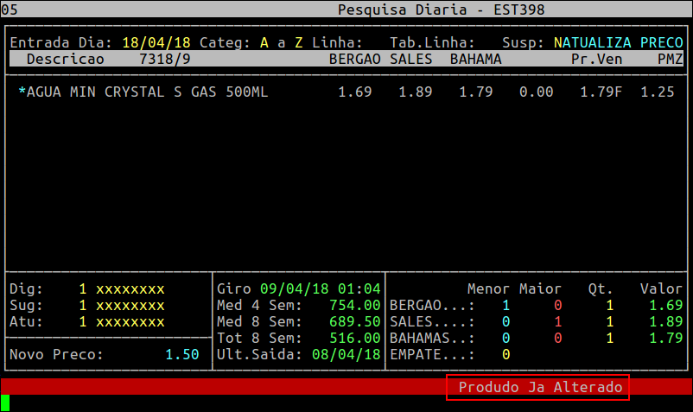
Task: Click the Categ ending letter Z
Action: [x=299, y=42]
